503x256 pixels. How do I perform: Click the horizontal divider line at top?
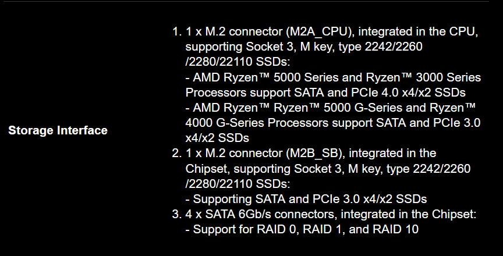245,1
